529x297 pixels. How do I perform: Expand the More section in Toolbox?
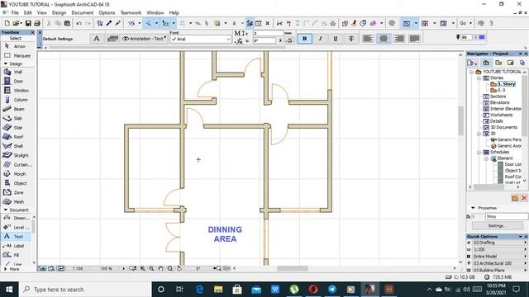point(6,269)
